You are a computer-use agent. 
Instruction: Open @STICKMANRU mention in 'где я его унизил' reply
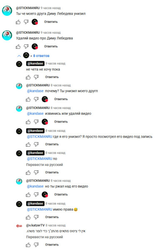pyautogui.click(x=40, y=137)
